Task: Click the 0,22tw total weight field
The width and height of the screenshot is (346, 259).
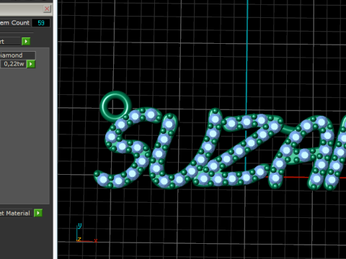Action: tap(13, 64)
